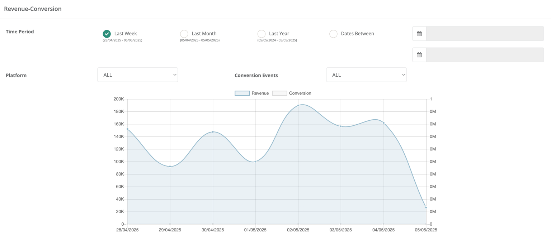551x235 pixels.
Task: Click the Revenue legend swatch
Action: (242, 93)
